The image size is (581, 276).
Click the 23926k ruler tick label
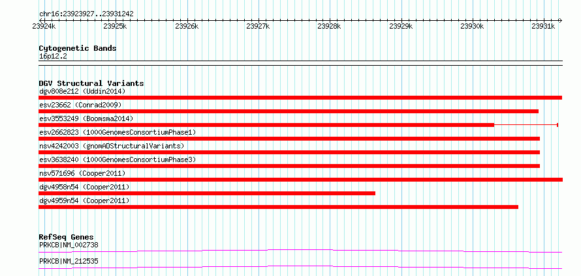[187, 26]
